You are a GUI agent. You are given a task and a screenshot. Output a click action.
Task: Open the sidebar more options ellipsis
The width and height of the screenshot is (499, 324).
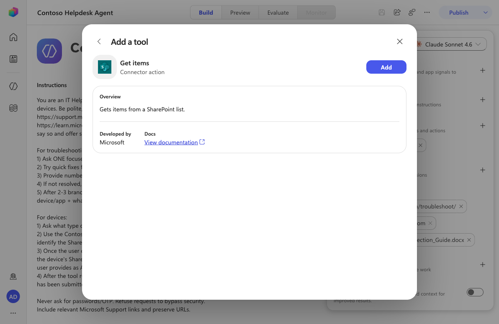coord(13,313)
